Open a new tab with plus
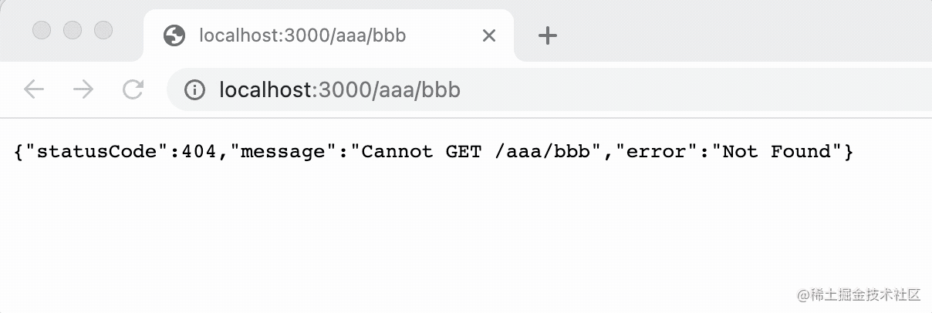The image size is (932, 313). [x=547, y=35]
